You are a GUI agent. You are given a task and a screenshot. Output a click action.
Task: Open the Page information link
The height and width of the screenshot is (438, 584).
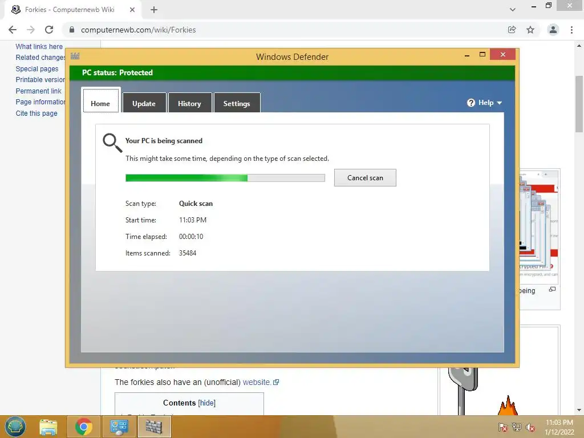click(40, 102)
